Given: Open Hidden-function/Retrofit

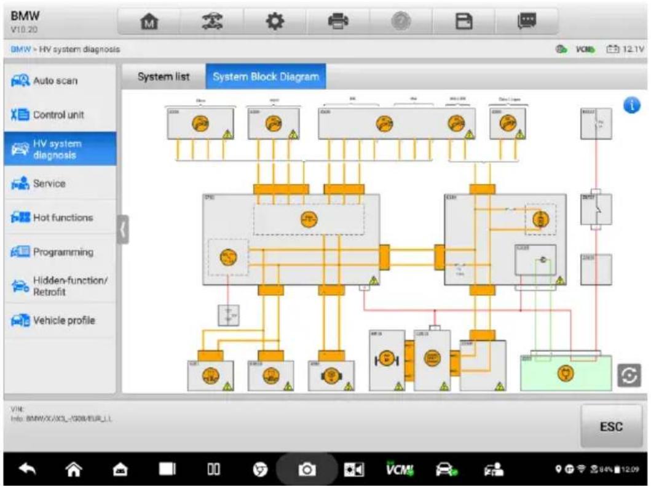Looking at the screenshot, I should point(60,286).
